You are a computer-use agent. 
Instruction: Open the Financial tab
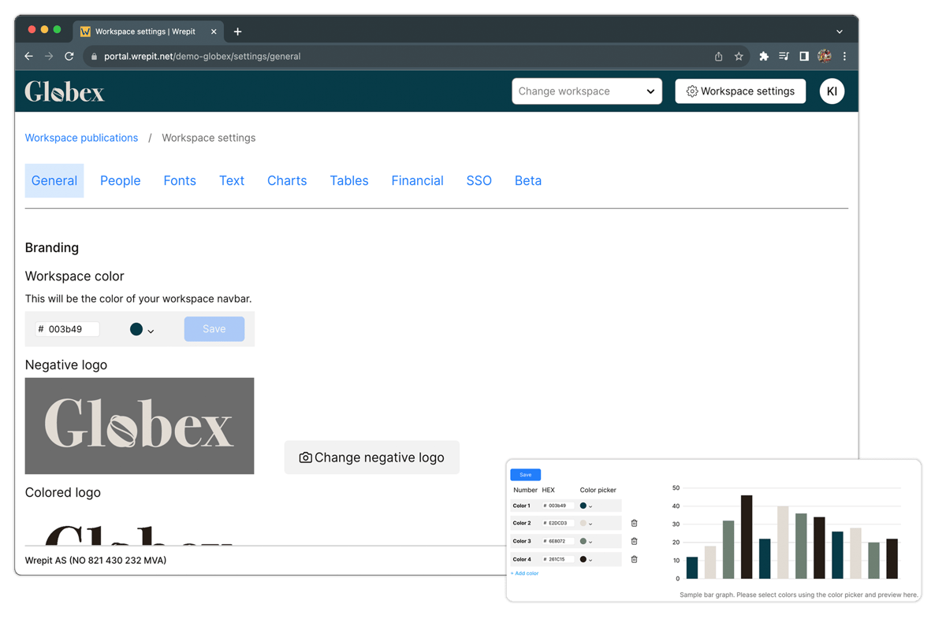click(417, 180)
